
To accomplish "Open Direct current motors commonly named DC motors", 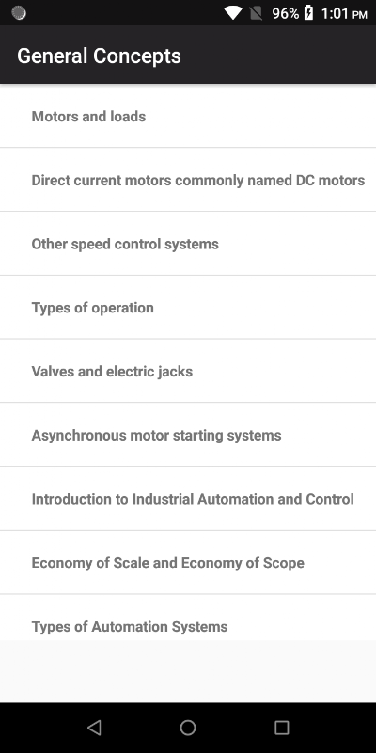I will click(x=188, y=180).
